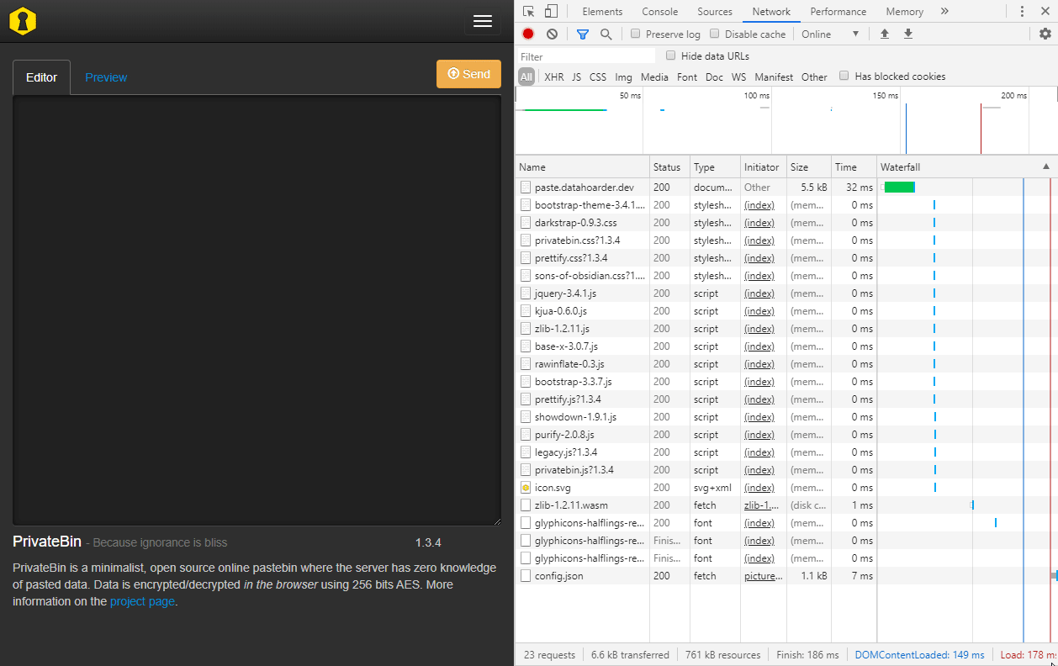The height and width of the screenshot is (666, 1058).
Task: Switch to the Preview tab in PrivateBin
Action: (106, 77)
